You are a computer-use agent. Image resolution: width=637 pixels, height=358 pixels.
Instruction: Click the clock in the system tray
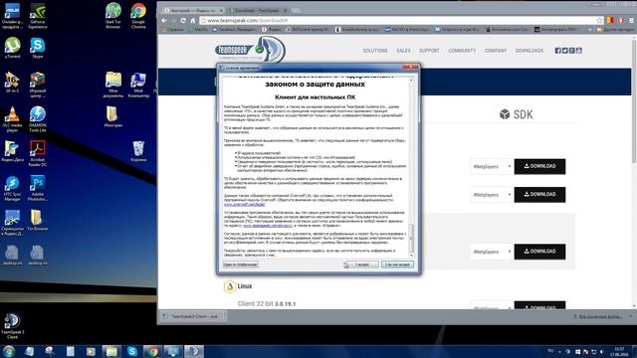coord(619,351)
